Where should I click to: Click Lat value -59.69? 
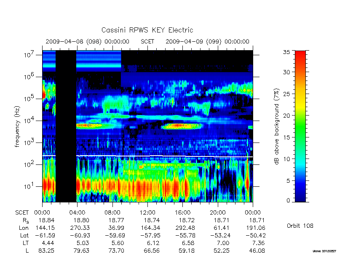tap(115, 235)
